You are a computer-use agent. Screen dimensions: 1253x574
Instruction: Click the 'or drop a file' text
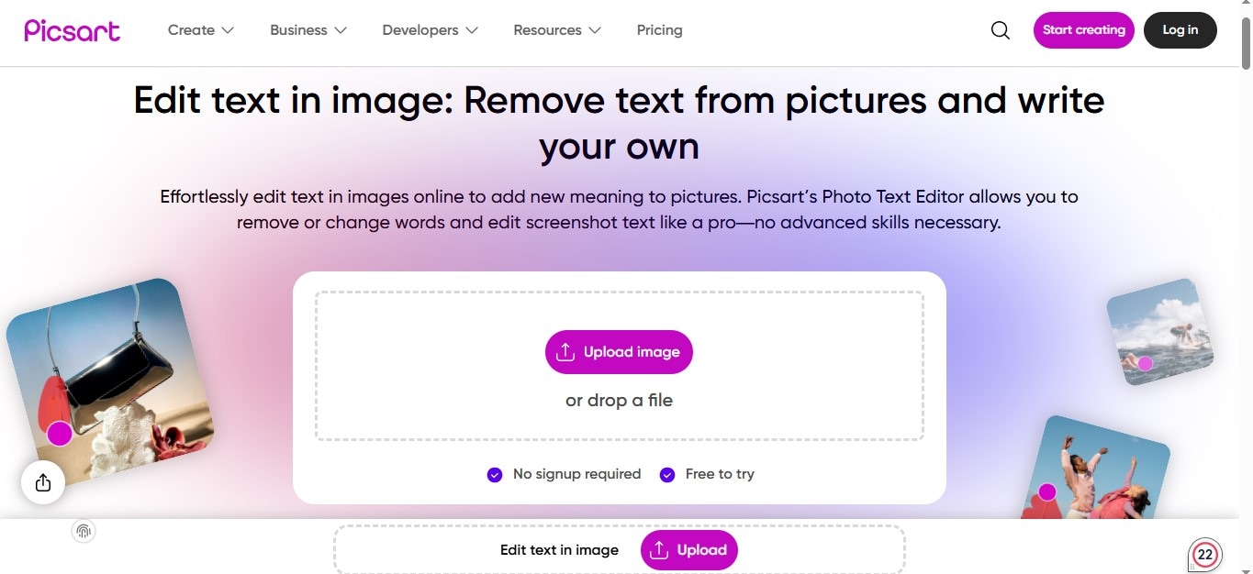[619, 401]
